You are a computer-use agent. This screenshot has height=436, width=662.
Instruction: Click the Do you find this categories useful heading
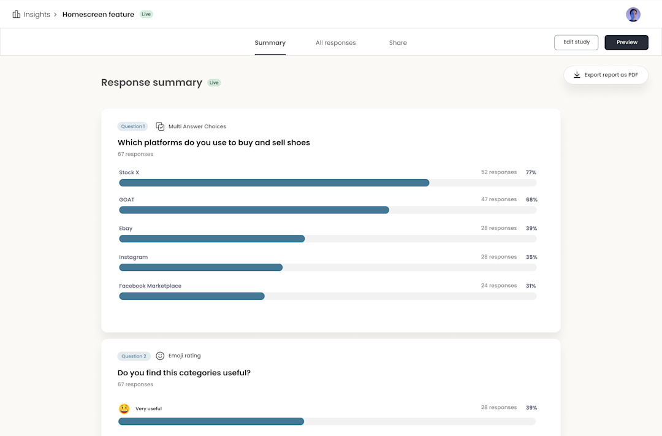click(x=184, y=373)
